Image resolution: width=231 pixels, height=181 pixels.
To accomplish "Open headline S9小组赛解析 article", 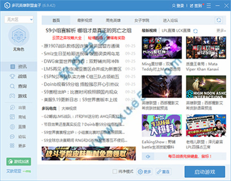I will click(x=89, y=30).
